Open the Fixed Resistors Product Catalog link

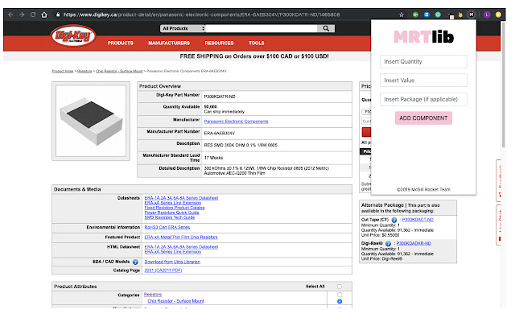pyautogui.click(x=175, y=208)
